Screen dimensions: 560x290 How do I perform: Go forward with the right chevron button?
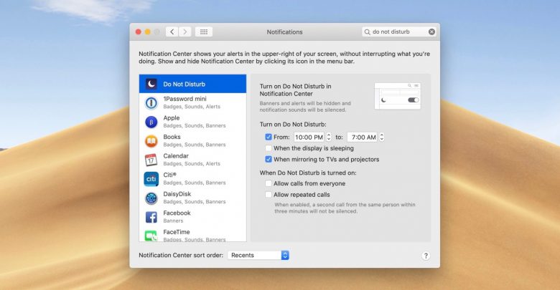tap(185, 32)
